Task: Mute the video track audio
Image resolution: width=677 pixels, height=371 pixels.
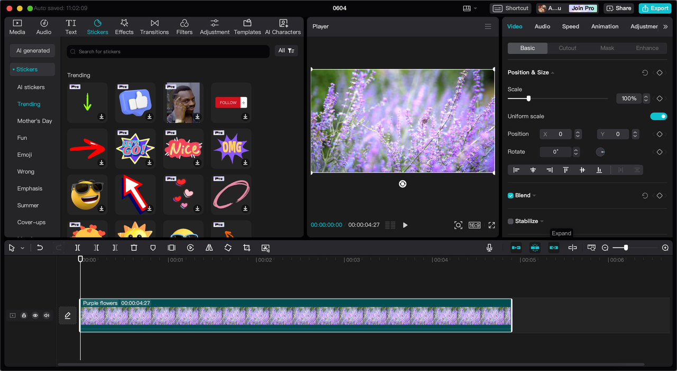Action: (x=47, y=316)
